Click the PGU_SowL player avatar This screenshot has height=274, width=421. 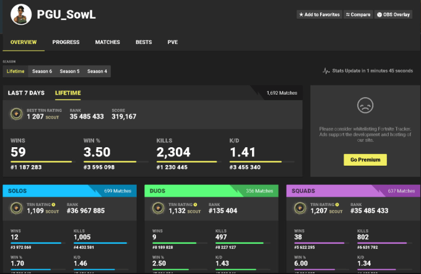coord(21,14)
